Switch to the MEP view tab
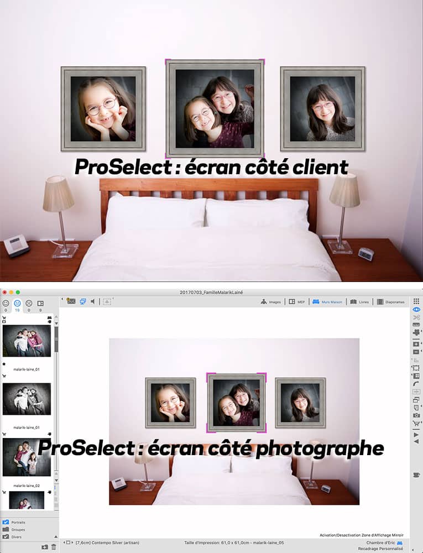 (x=297, y=302)
